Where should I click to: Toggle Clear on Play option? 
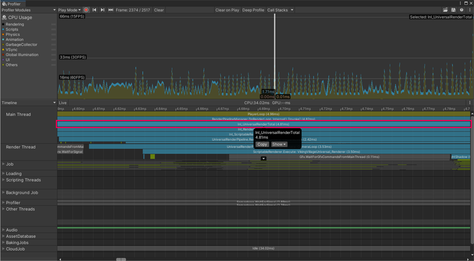[227, 10]
